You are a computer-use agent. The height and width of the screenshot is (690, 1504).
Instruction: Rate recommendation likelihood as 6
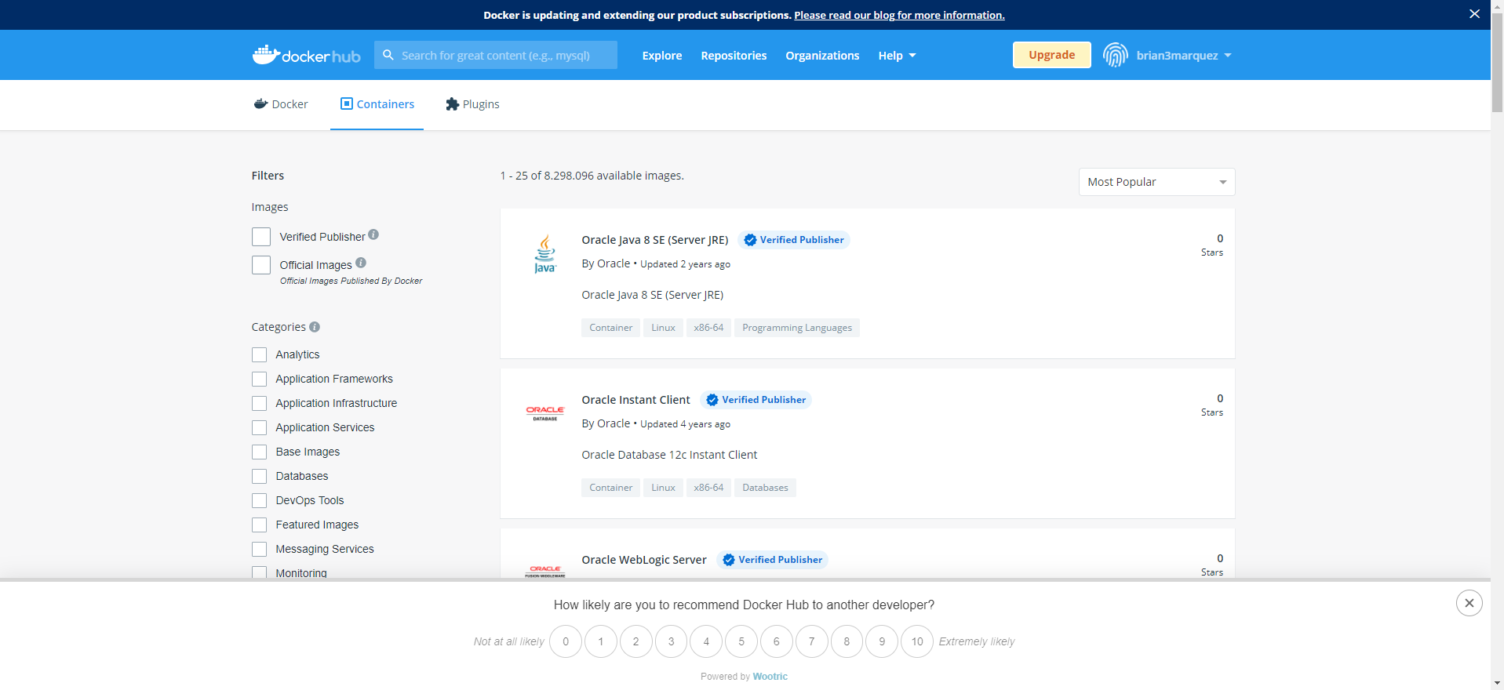point(777,641)
